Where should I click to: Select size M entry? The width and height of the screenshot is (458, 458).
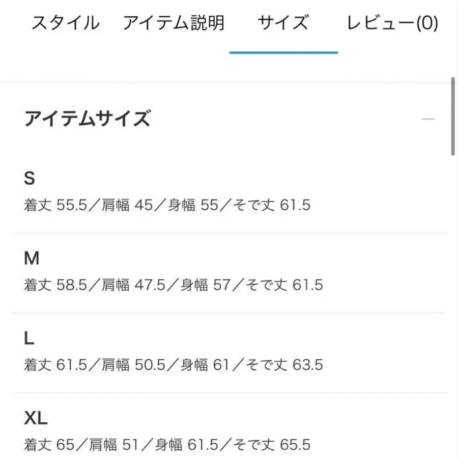32,259
